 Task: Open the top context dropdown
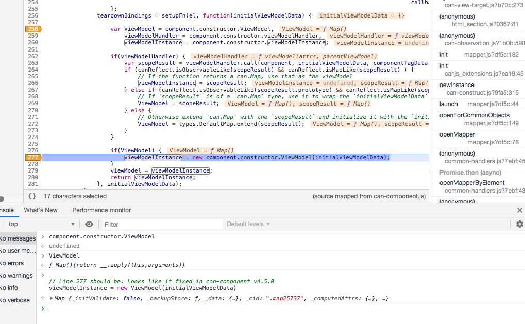click(41, 224)
